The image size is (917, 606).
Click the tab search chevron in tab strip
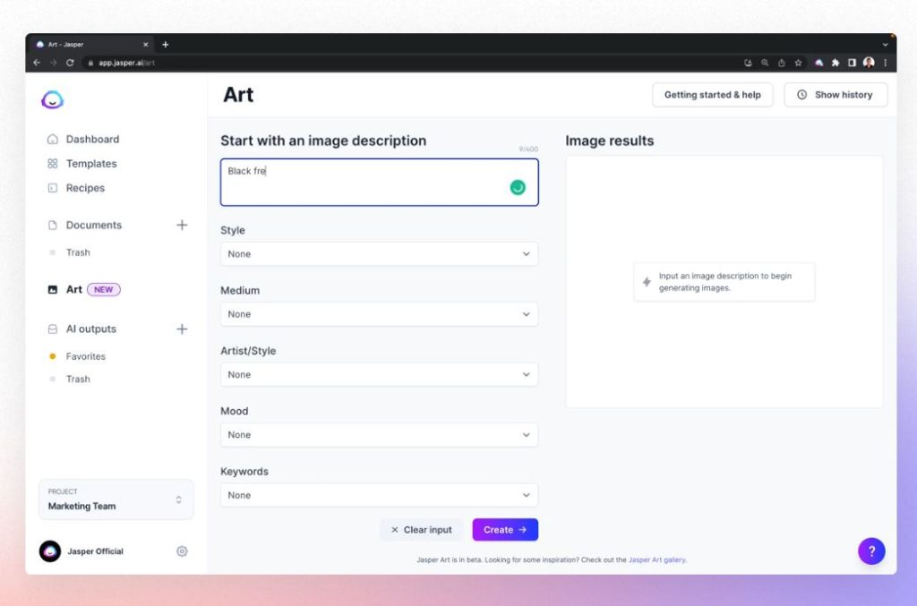tap(886, 45)
